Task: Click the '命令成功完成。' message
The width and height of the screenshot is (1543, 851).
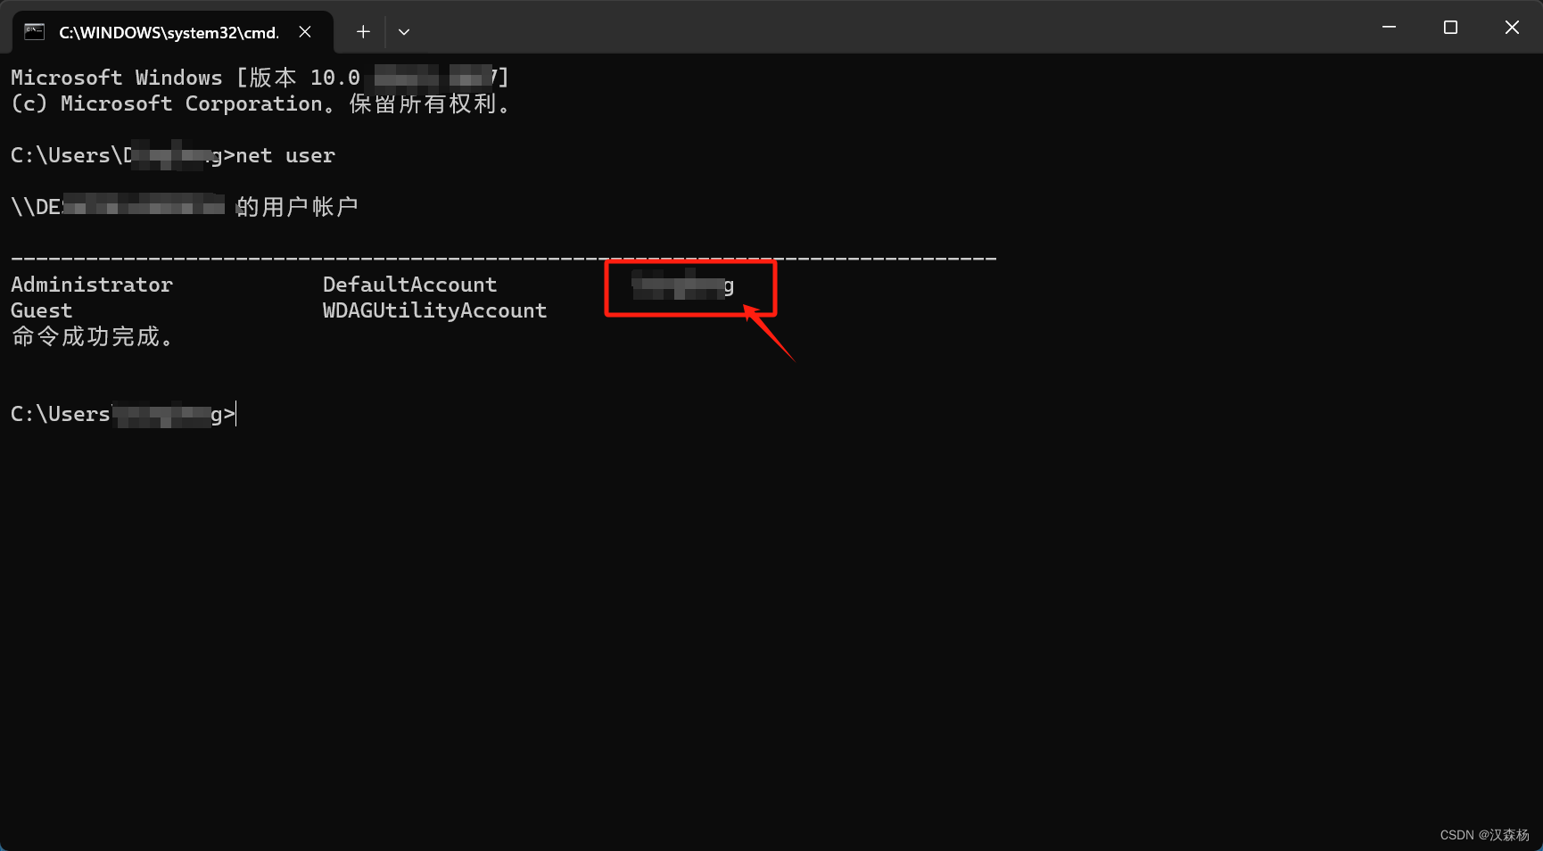Action: pos(92,336)
